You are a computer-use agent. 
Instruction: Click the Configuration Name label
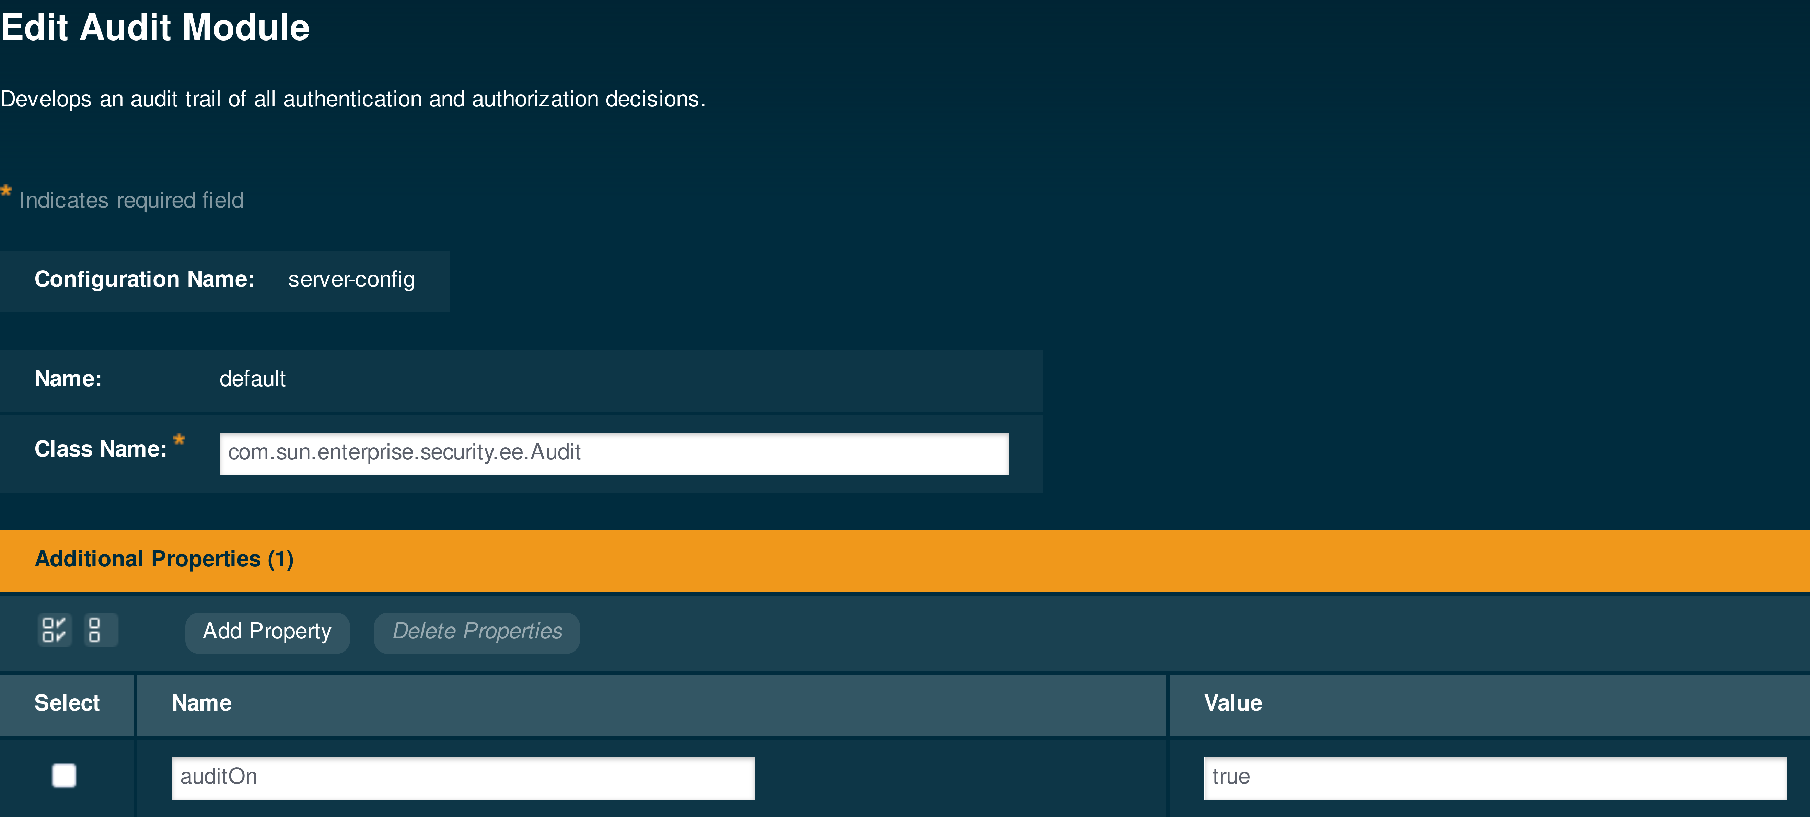pos(144,280)
